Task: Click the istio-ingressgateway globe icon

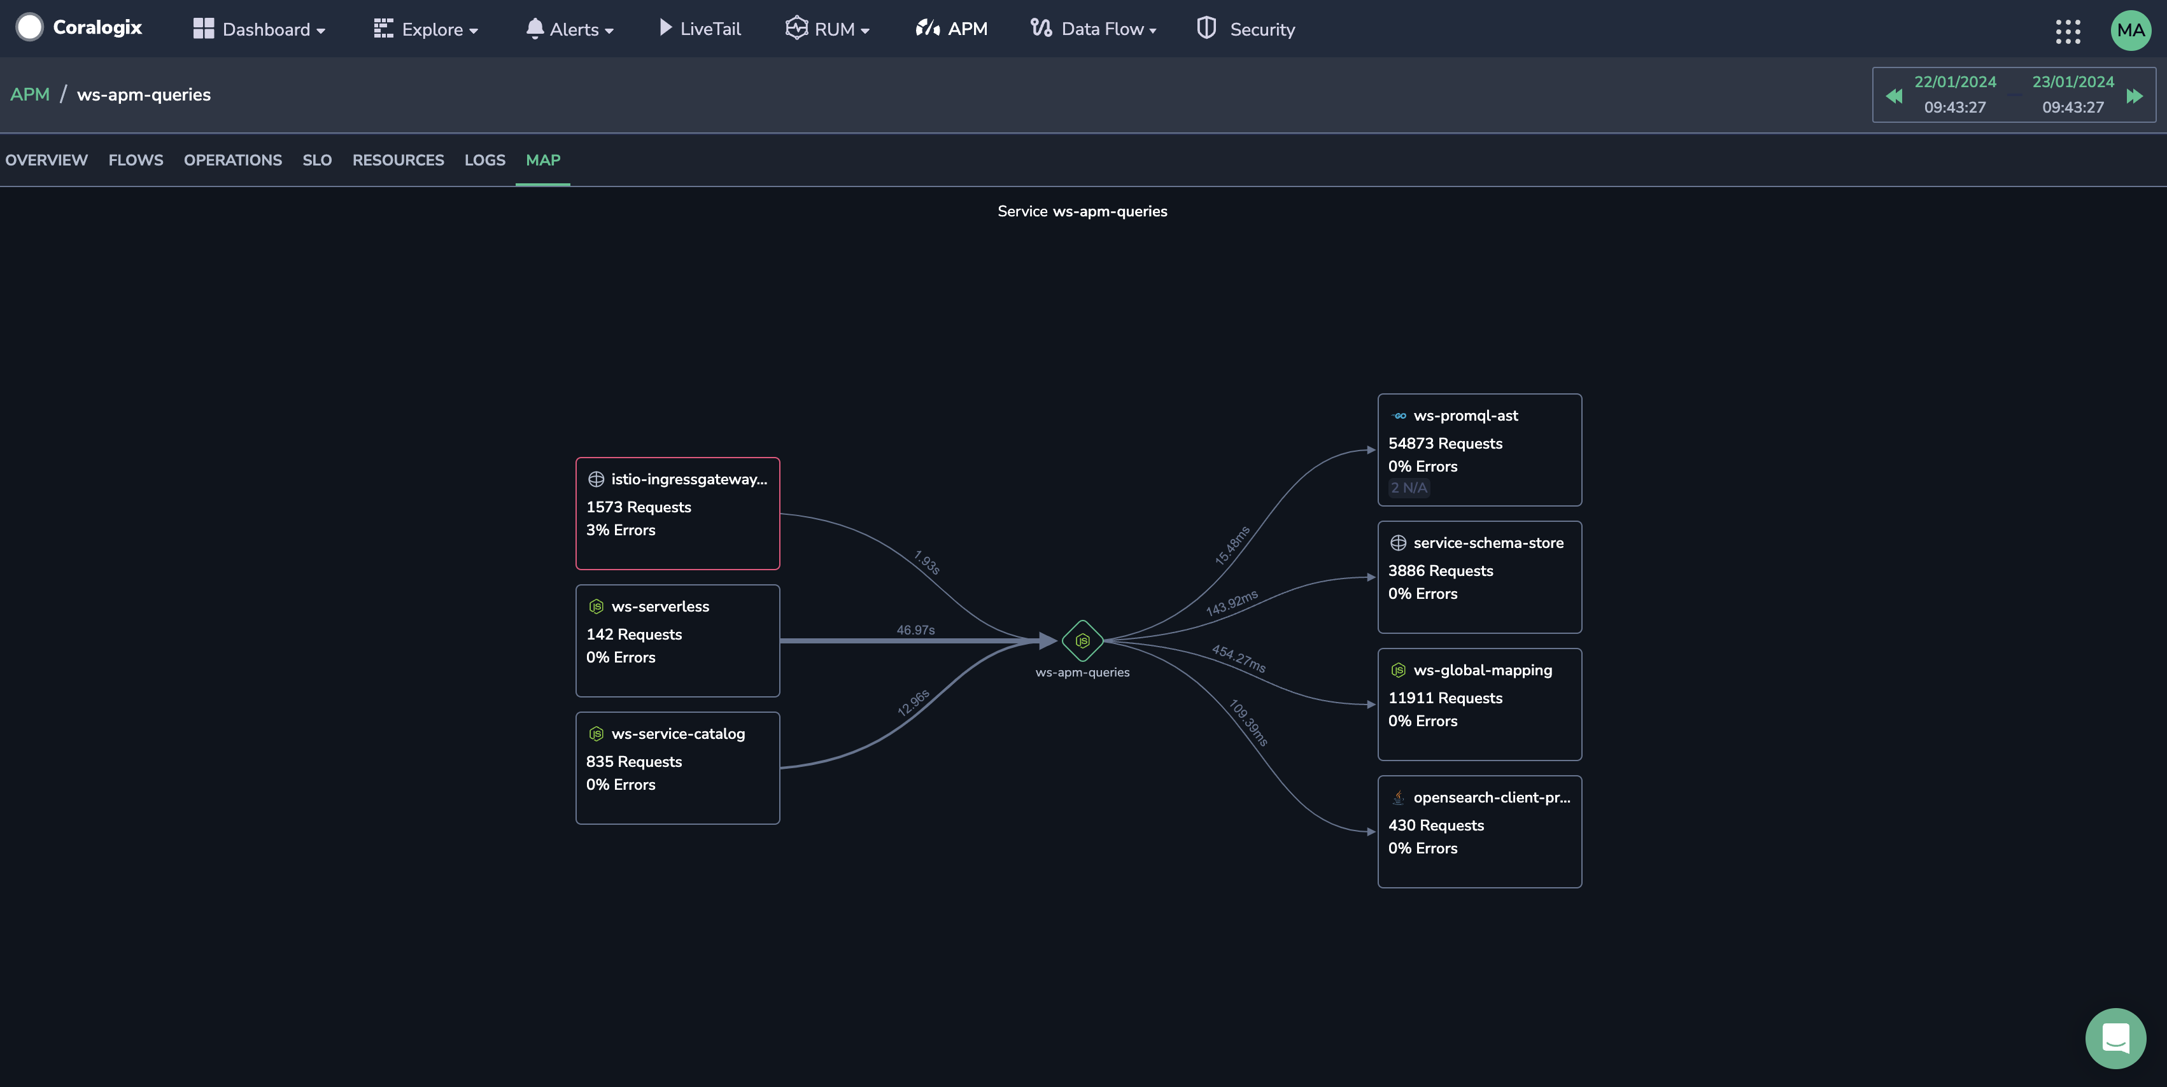Action: [596, 479]
